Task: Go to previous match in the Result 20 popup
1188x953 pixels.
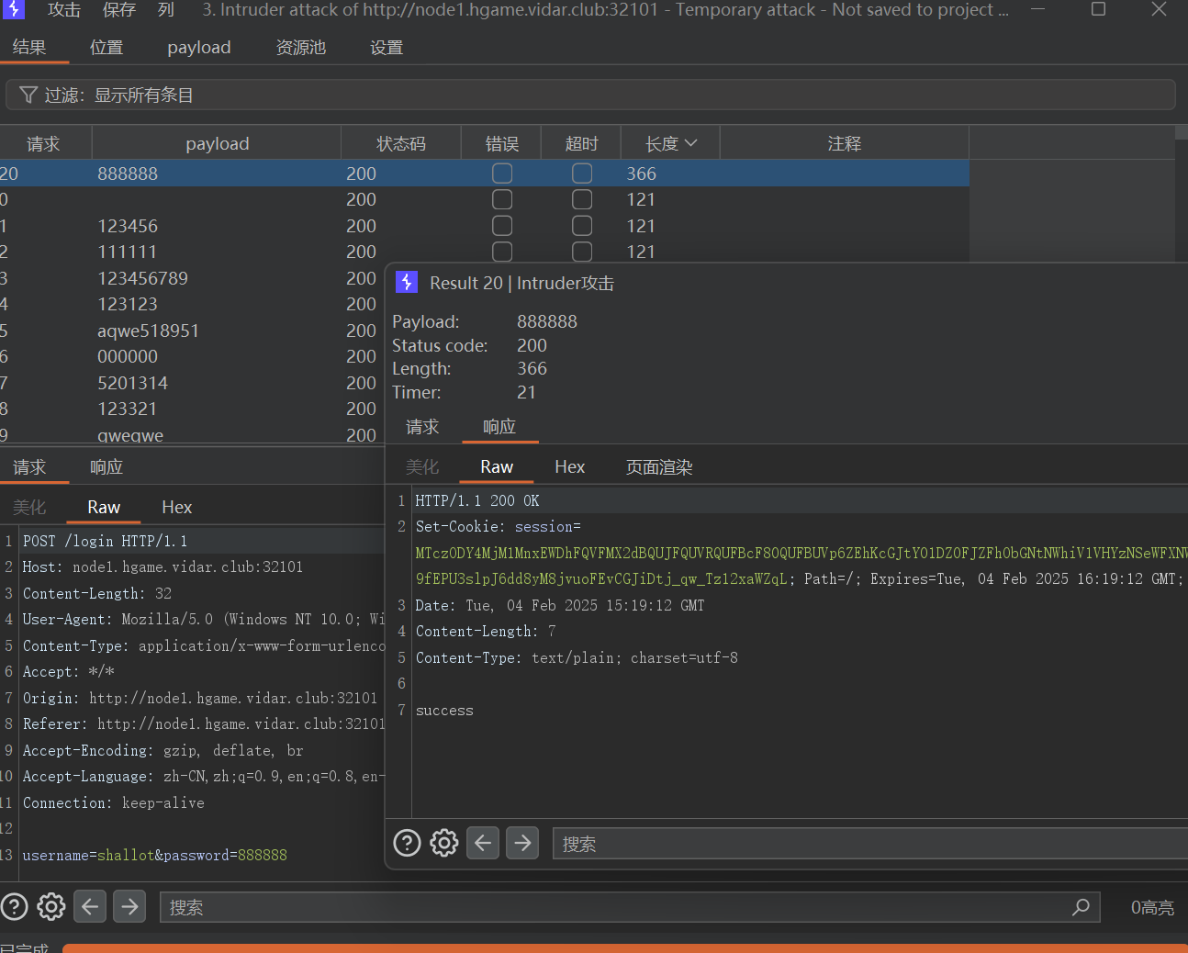Action: point(483,843)
